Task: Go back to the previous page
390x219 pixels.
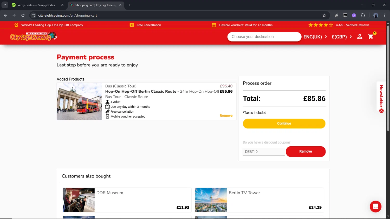Action: [5, 15]
